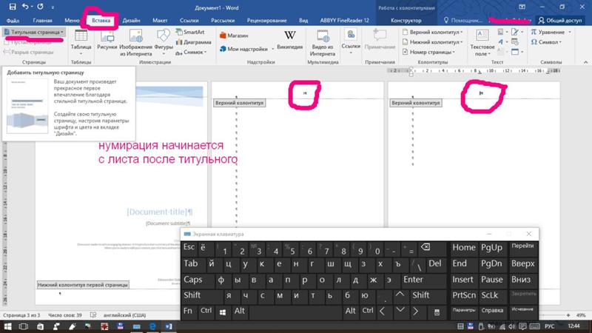Click Изображения из Интернета icon
This screenshot has height=333, width=592.
point(135,42)
